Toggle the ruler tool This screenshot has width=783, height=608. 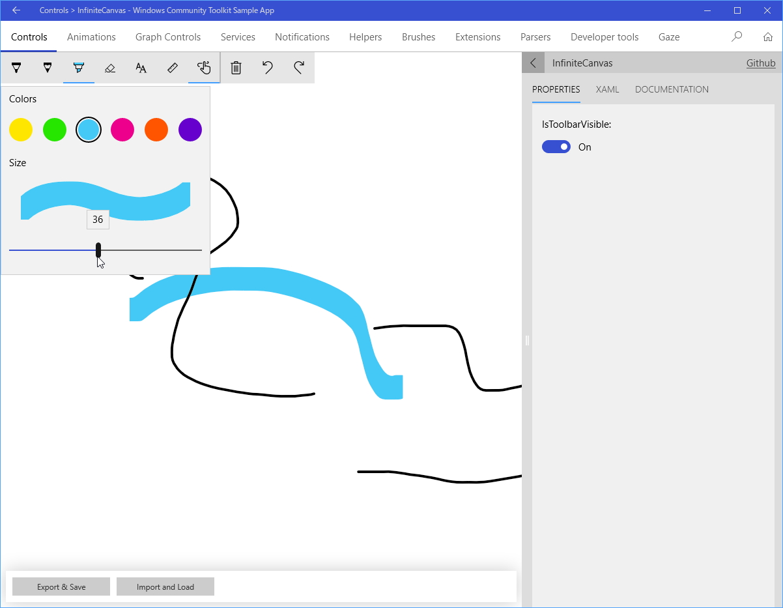(173, 67)
